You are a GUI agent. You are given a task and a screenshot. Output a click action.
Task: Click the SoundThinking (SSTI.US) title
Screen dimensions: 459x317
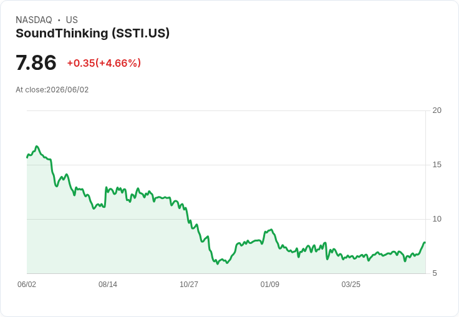coord(92,34)
